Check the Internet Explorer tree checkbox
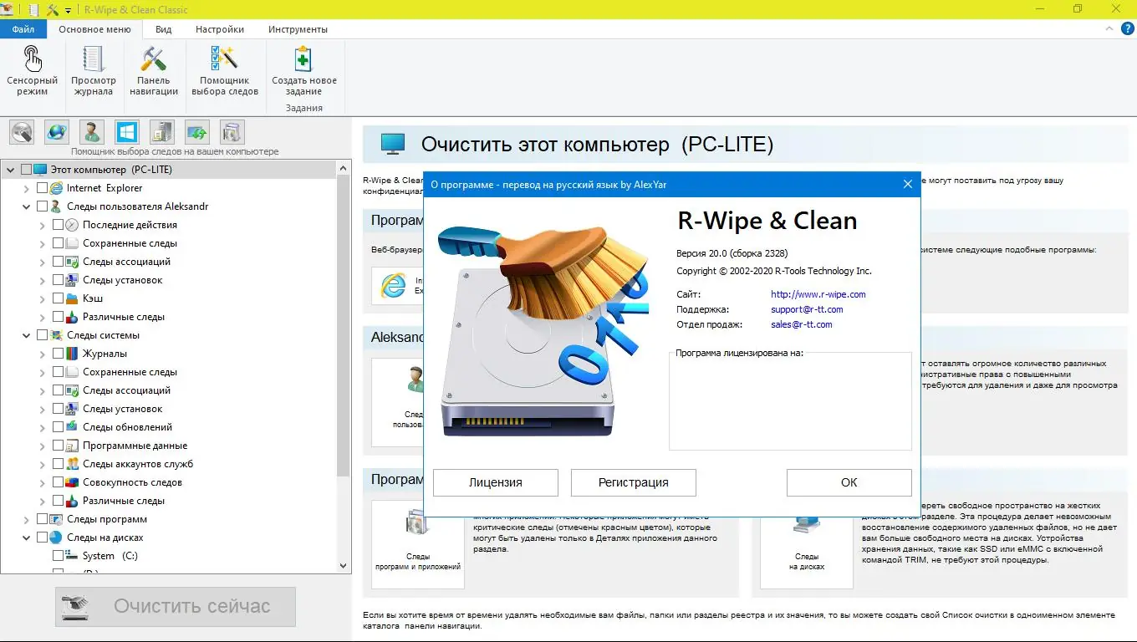1137x642 pixels. (x=42, y=188)
